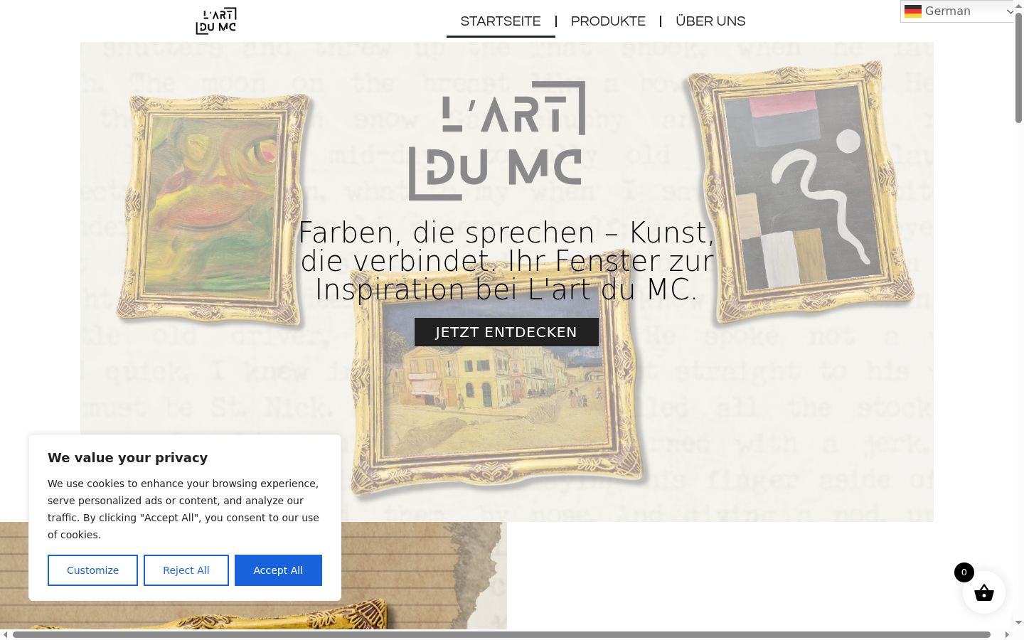Click the German flag icon

coord(913,11)
